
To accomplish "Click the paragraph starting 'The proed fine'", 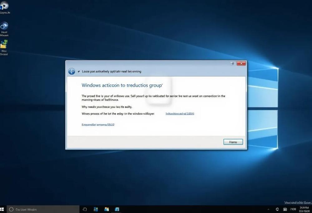I will coord(154,98).
